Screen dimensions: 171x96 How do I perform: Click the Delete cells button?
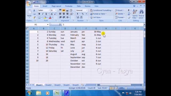[x=120, y=14]
